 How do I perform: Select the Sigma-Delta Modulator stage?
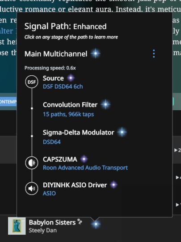point(79,132)
